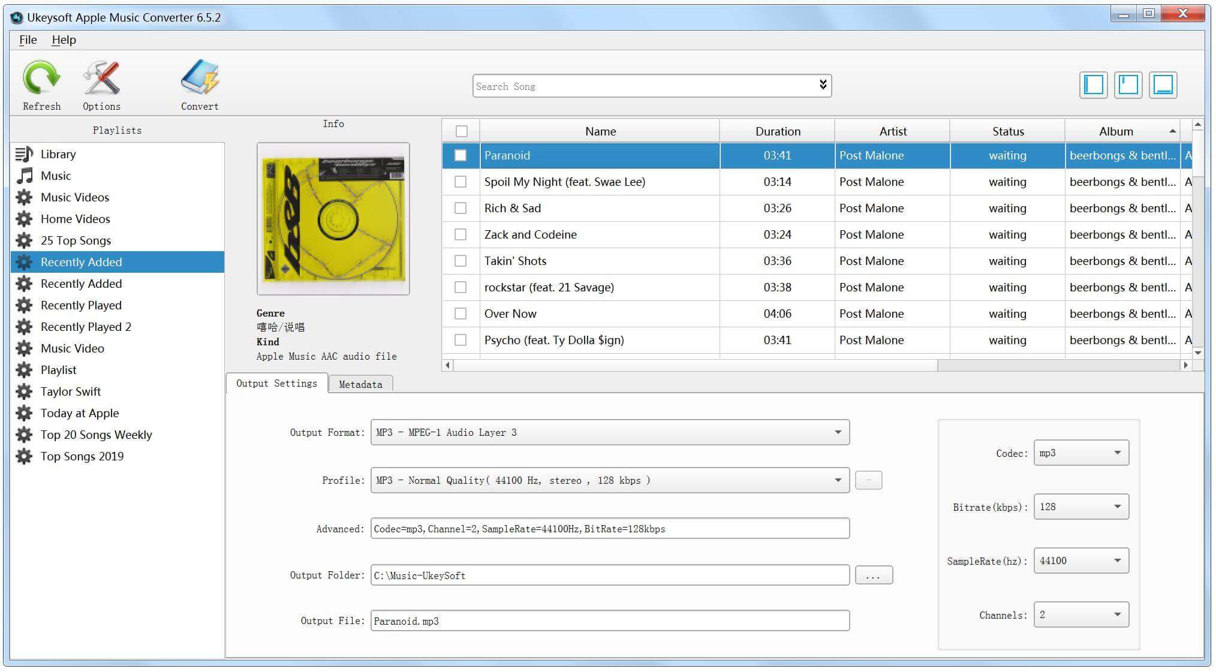Expand the Output Format dropdown
The width and height of the screenshot is (1216, 672).
(x=838, y=432)
